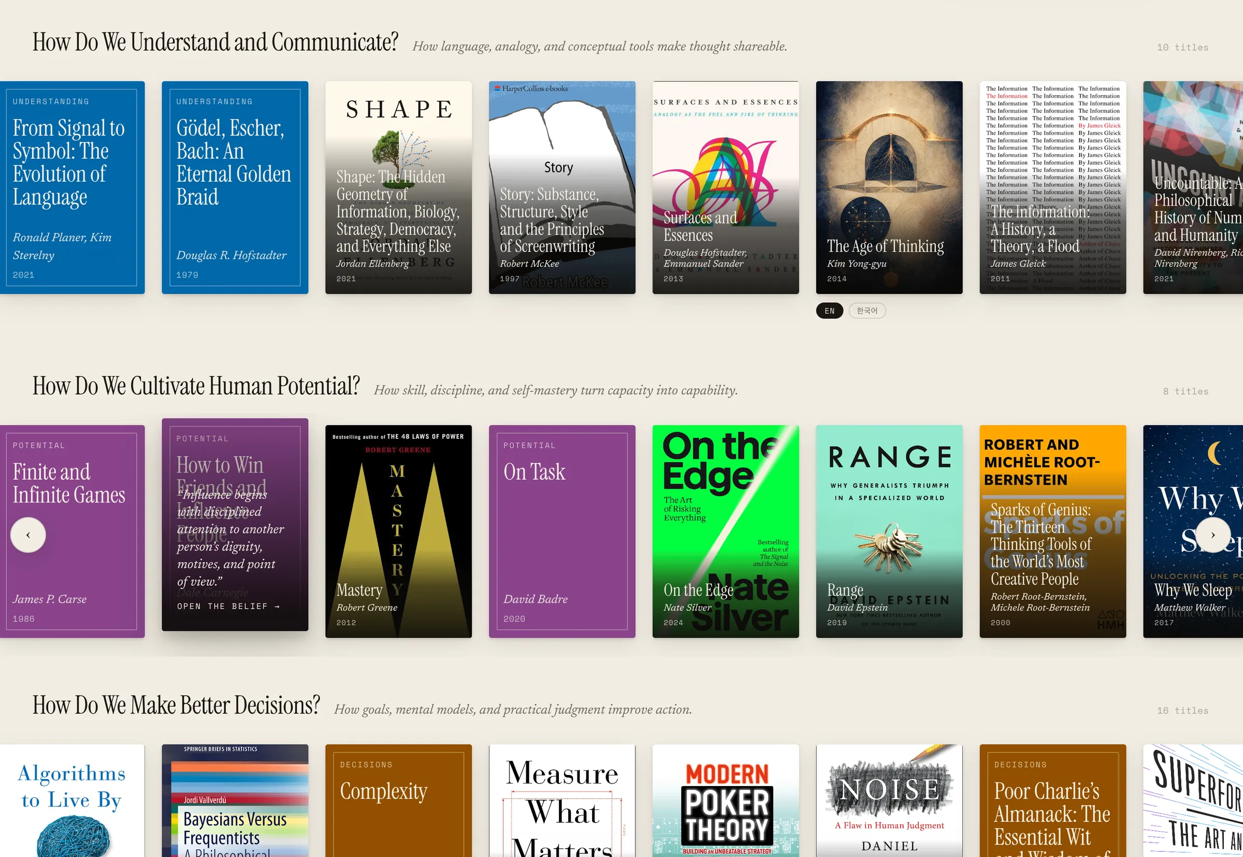Click 'How Do We Understand and Communicate?' heading

point(215,42)
